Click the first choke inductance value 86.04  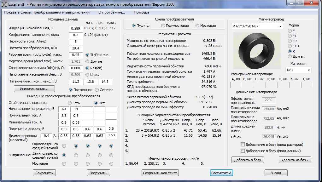[x=133, y=163]
